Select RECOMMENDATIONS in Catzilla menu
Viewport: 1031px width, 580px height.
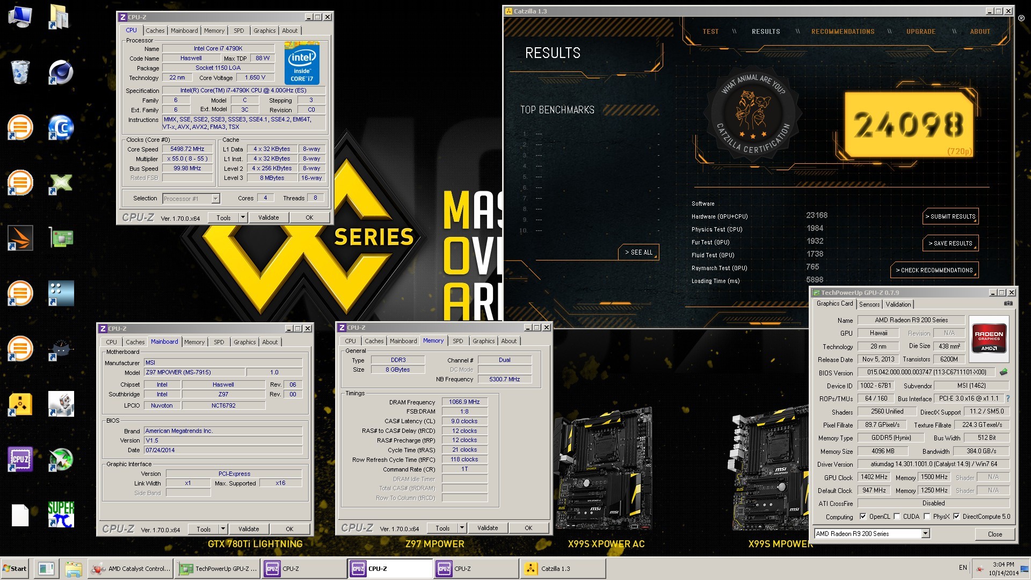pyautogui.click(x=843, y=32)
